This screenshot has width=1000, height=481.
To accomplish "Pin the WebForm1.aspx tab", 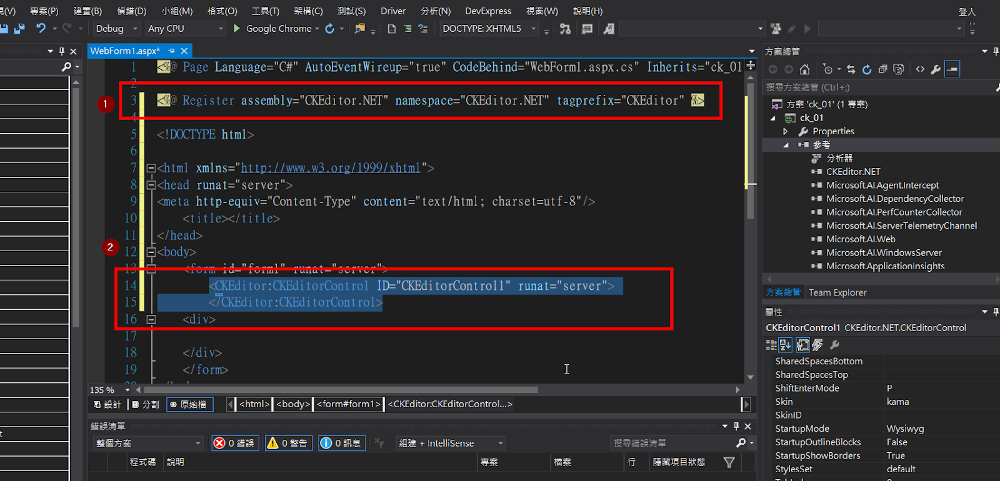I will pyautogui.click(x=171, y=51).
